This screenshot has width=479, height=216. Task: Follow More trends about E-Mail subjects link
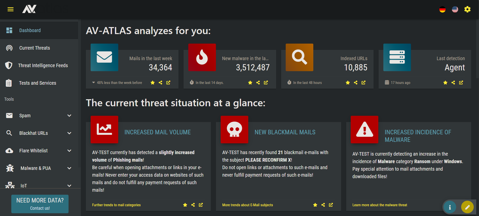pyautogui.click(x=248, y=205)
